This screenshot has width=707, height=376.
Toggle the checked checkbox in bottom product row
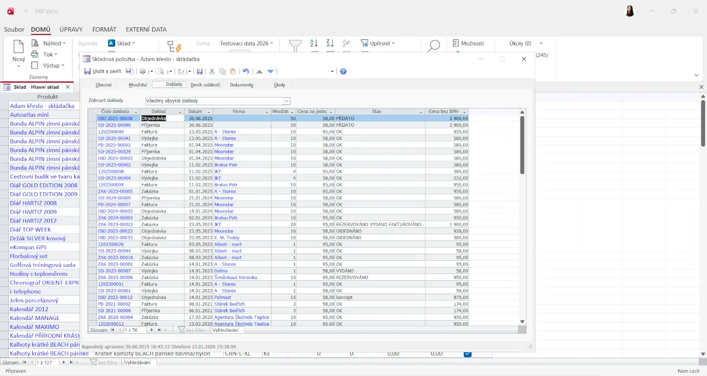pos(467,354)
